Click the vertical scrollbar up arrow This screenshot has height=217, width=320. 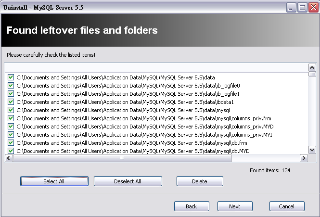click(x=312, y=67)
